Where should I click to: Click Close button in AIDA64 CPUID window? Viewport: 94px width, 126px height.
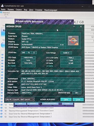pyautogui.click(x=78, y=99)
